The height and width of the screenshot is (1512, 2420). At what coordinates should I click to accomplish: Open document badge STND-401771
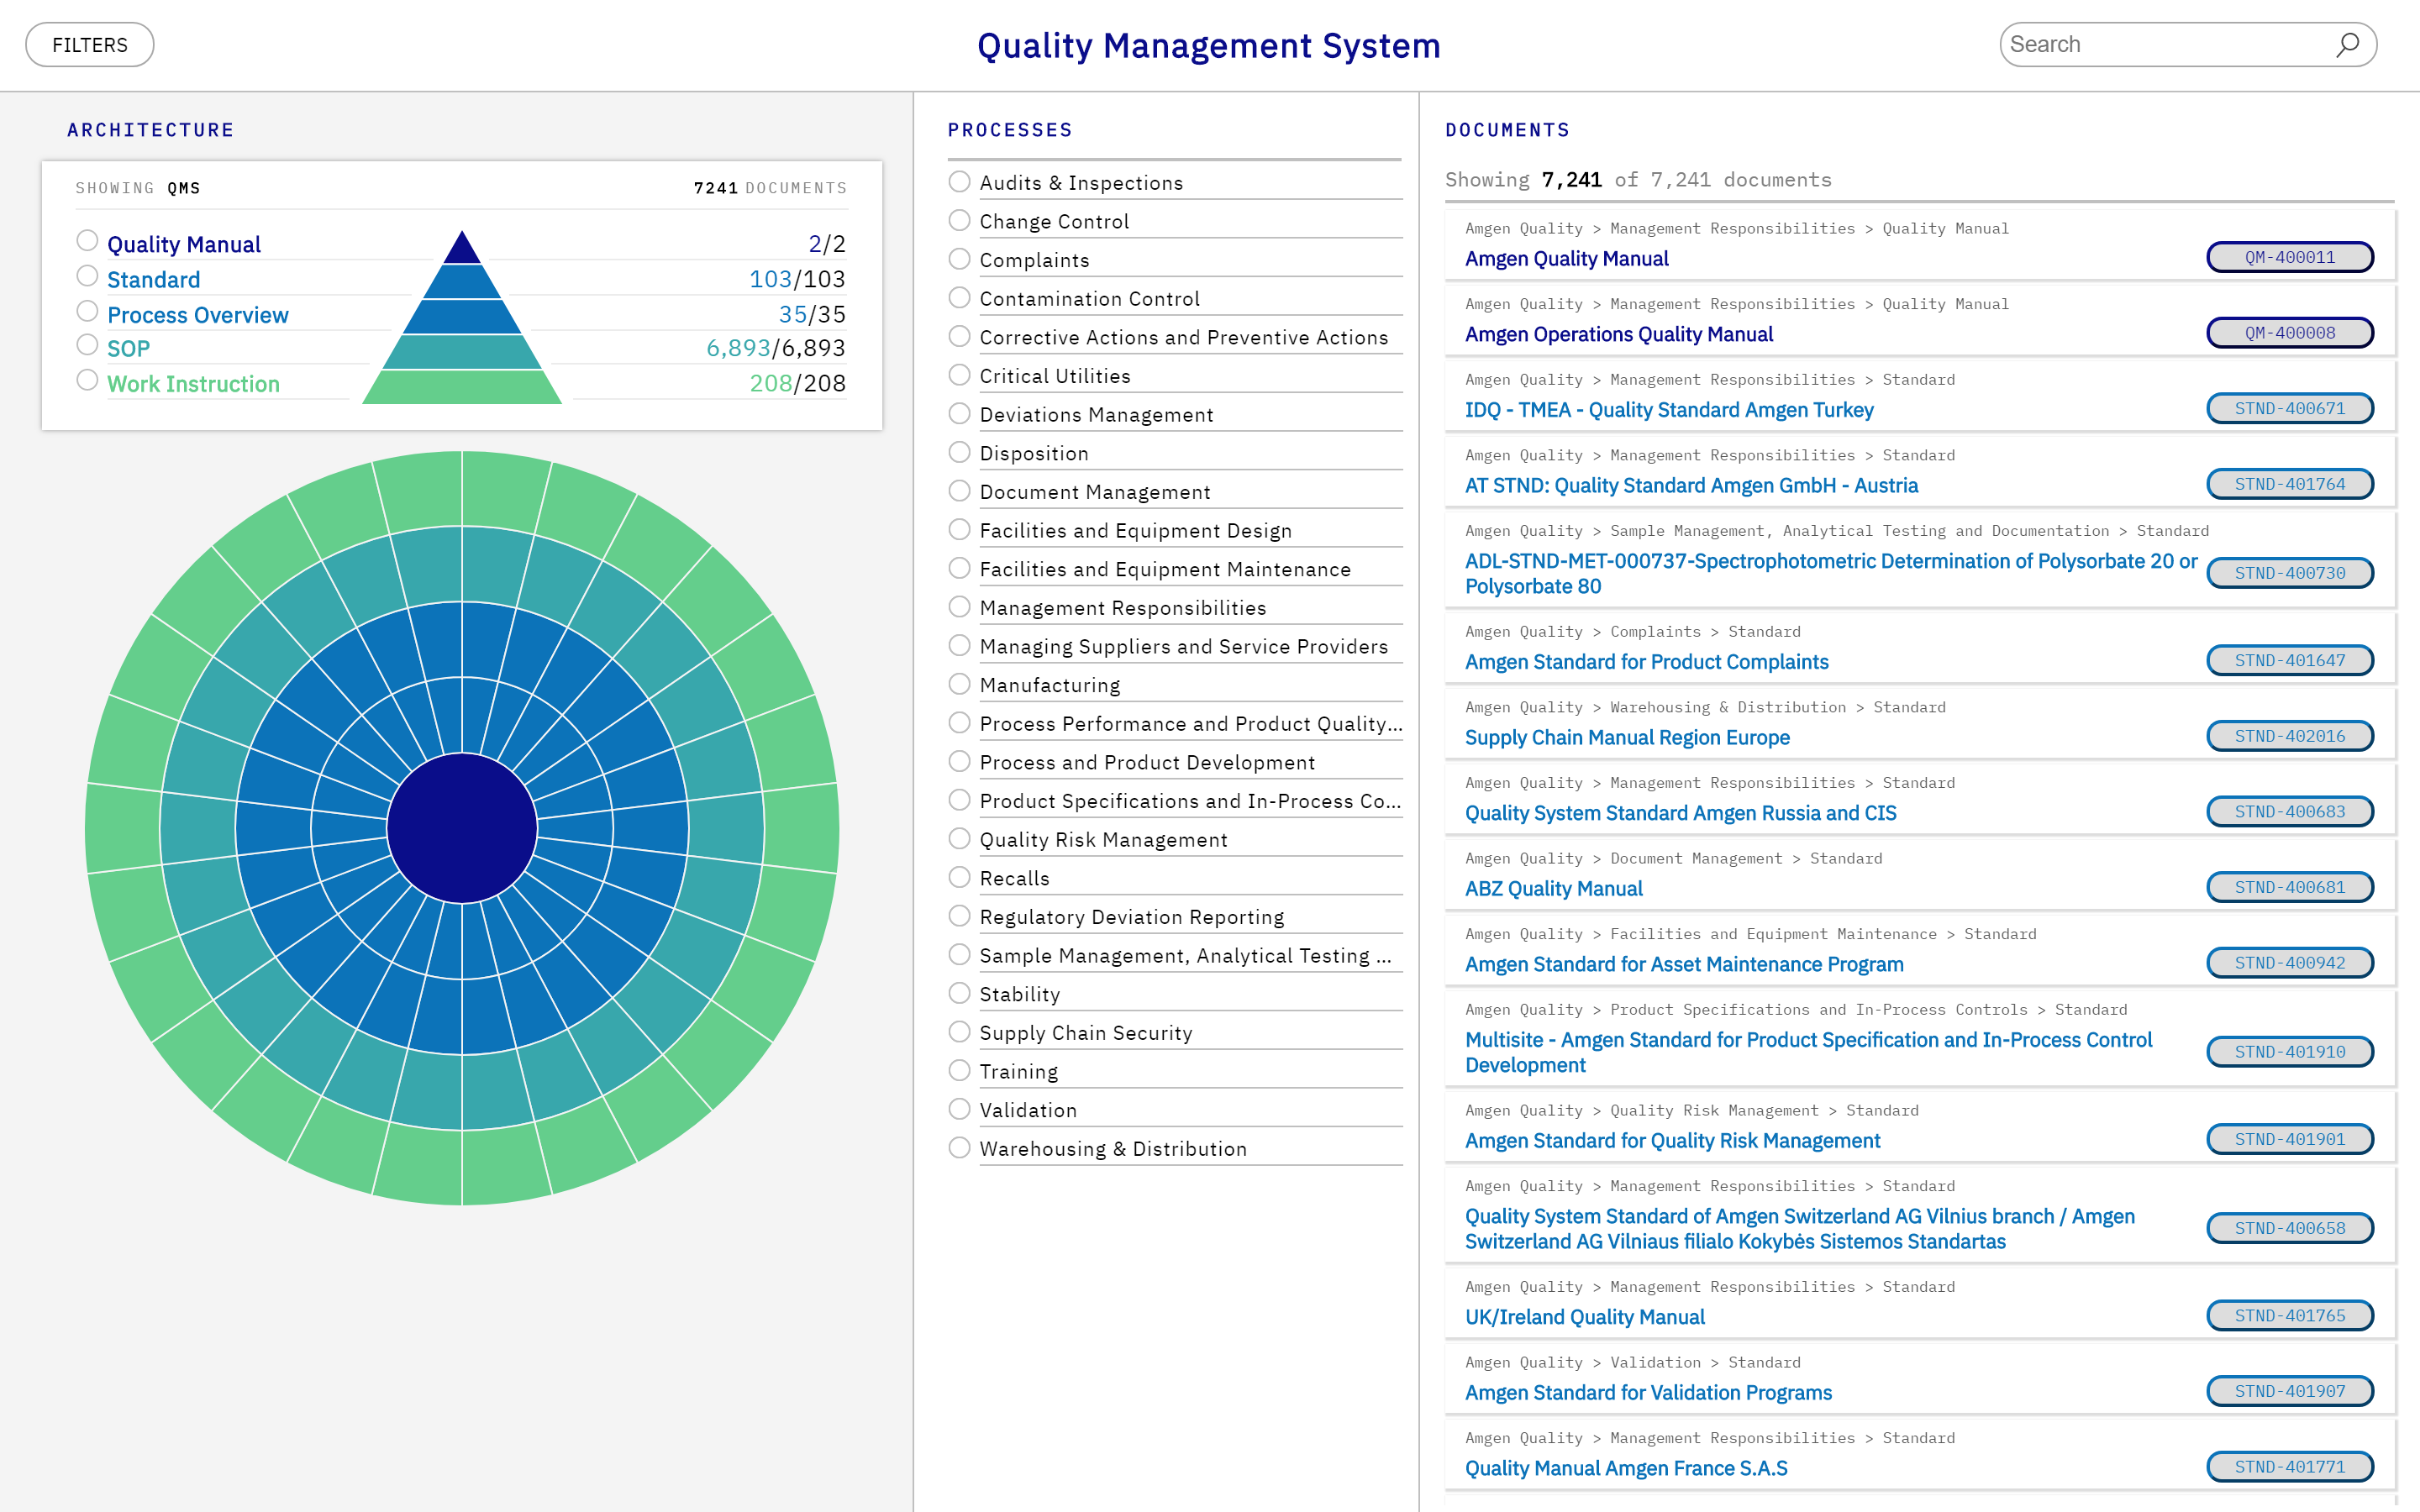(2290, 1466)
